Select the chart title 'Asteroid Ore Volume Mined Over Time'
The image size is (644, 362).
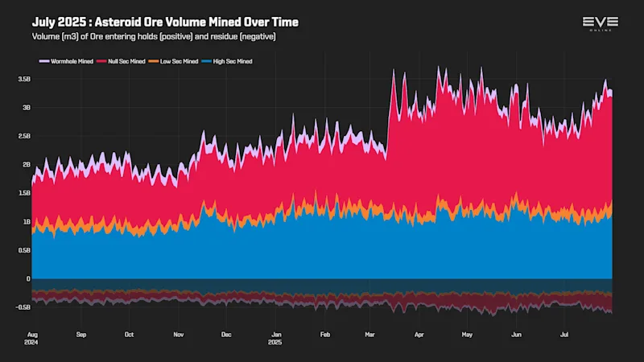(196, 22)
